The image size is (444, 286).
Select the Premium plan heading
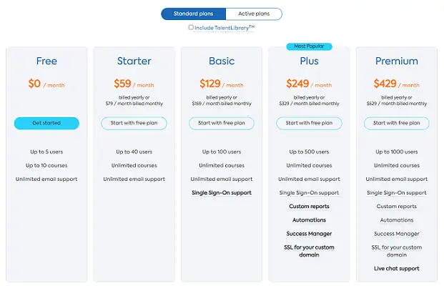click(x=397, y=61)
